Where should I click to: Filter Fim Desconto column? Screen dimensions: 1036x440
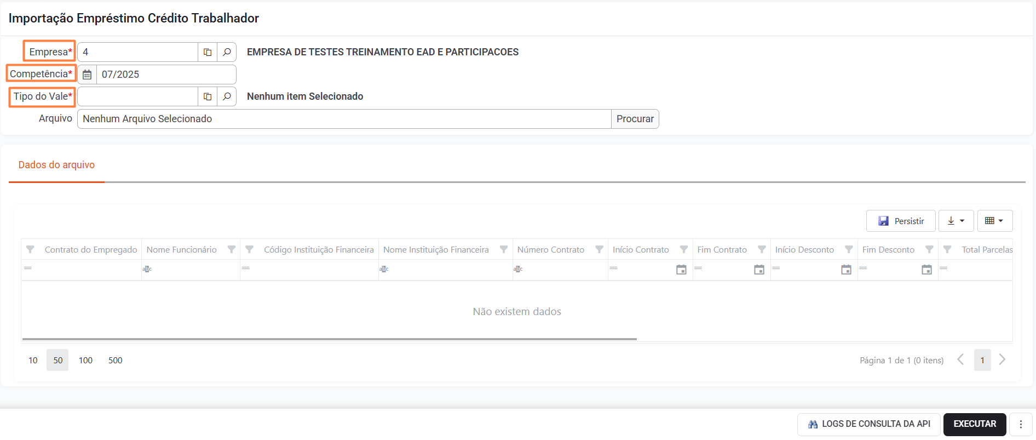(x=929, y=249)
